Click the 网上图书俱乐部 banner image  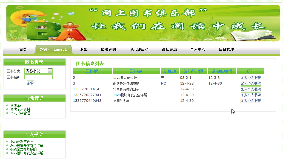pos(143,23)
